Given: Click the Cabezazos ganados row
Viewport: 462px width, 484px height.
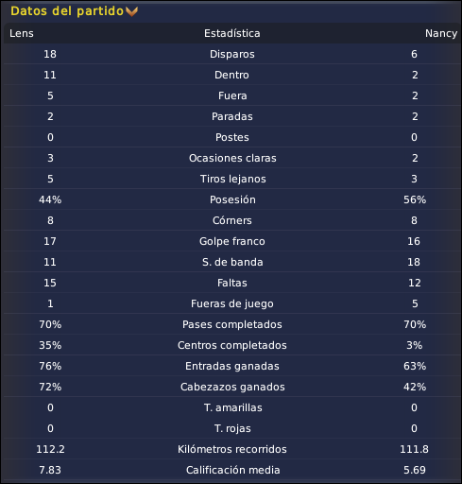Looking at the screenshot, I should coord(232,387).
